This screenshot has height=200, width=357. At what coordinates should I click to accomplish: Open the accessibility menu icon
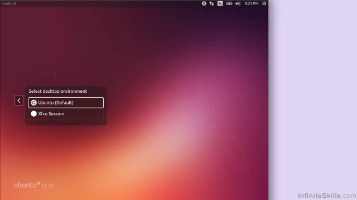coord(204,3)
